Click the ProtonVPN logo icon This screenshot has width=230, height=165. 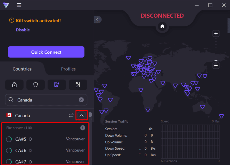coord(6,5)
